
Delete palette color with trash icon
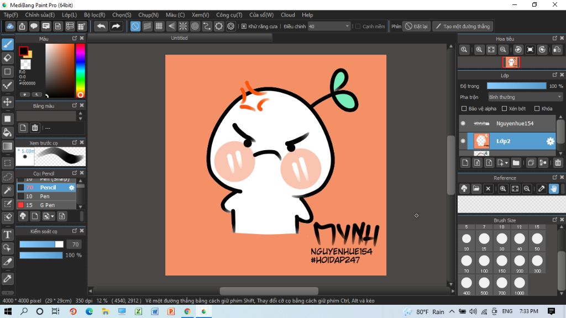(x=35, y=128)
